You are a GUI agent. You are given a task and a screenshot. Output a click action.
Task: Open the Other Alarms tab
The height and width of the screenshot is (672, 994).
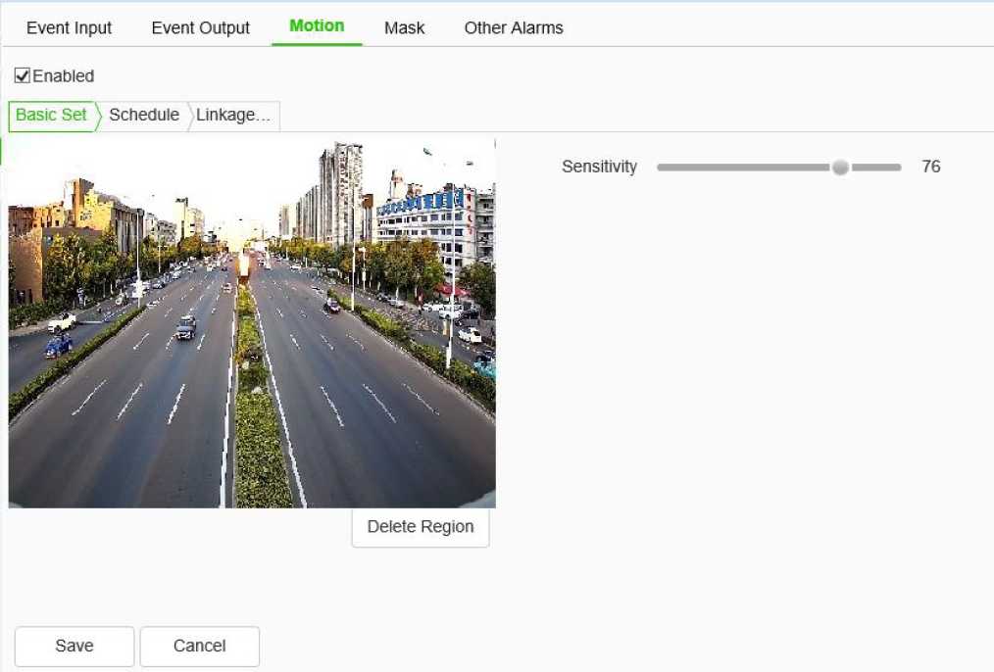(514, 27)
